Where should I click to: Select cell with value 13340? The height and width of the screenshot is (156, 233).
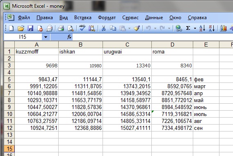coord(127,65)
